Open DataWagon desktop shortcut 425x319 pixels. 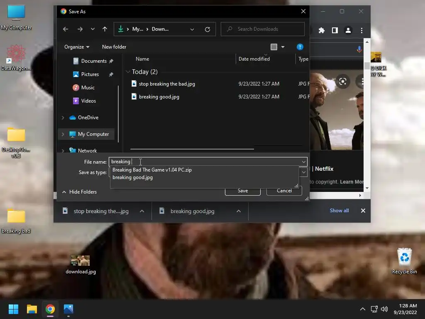point(16,58)
